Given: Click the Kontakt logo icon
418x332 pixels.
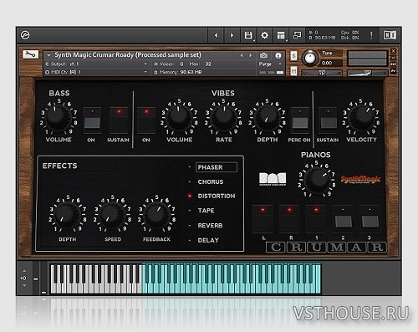Looking at the screenshot, I should click(x=25, y=35).
